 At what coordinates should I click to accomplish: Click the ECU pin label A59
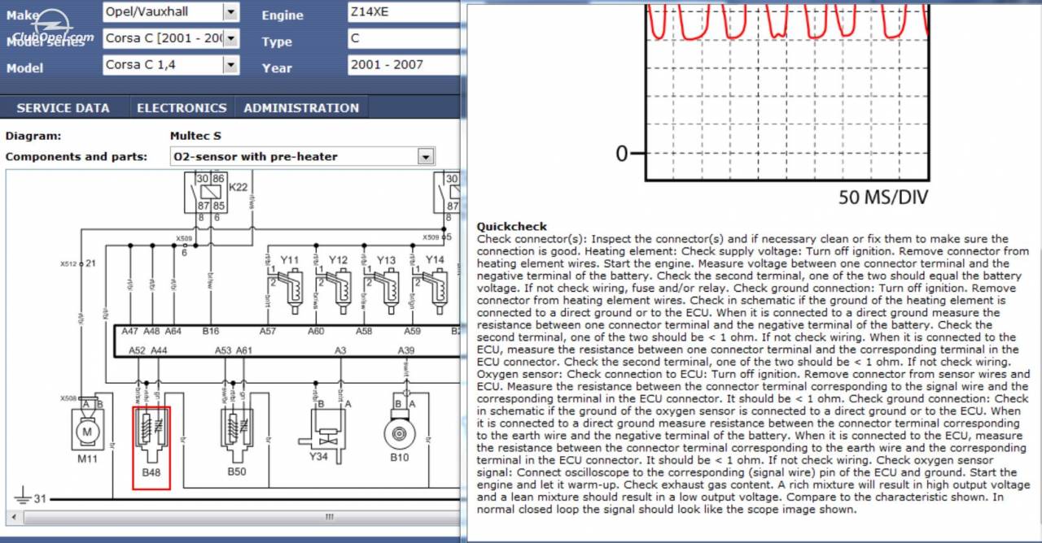(x=413, y=332)
